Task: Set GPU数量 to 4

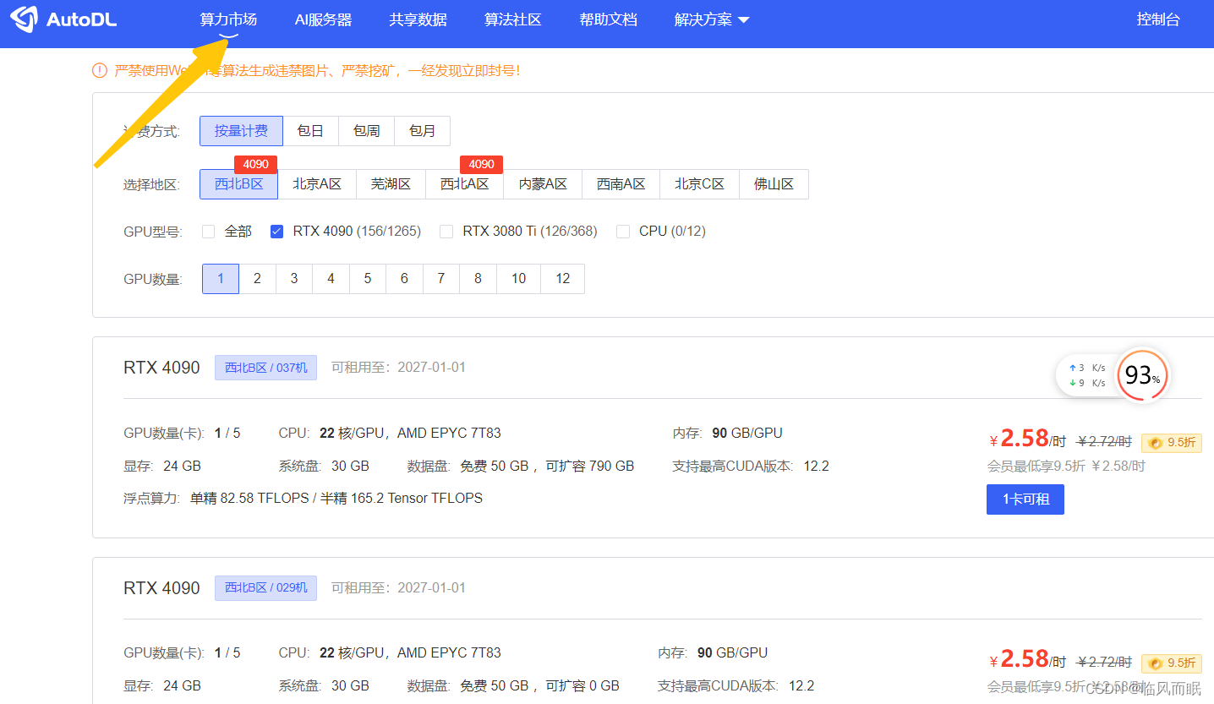Action: point(331,279)
